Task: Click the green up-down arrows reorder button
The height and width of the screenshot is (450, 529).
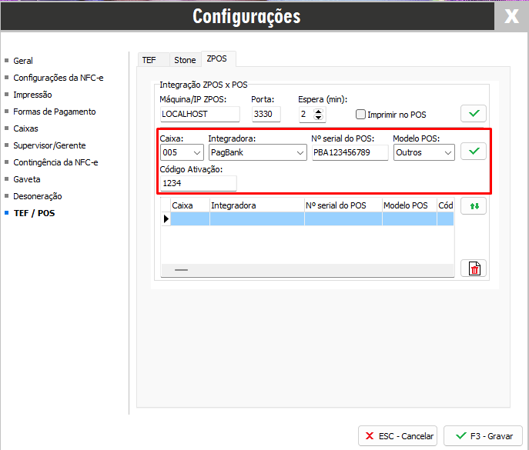Action: [x=474, y=206]
